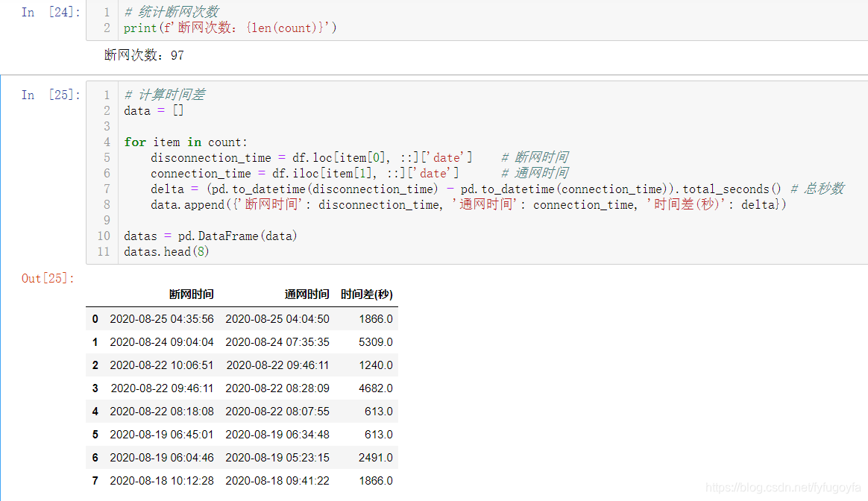Click the connection_time assignment line
Viewport: 868px width, 501px height.
(304, 173)
